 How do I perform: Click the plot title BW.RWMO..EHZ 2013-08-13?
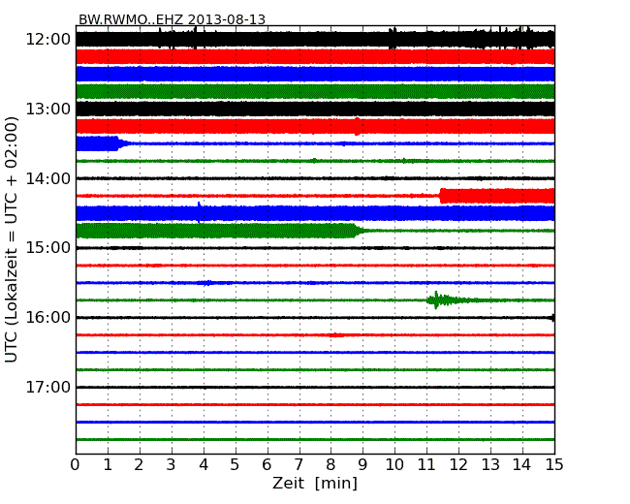pyautogui.click(x=172, y=19)
